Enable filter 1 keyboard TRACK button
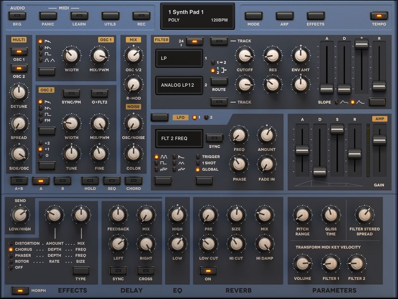Image resolution: width=398 pixels, height=299 pixels. tap(219, 41)
